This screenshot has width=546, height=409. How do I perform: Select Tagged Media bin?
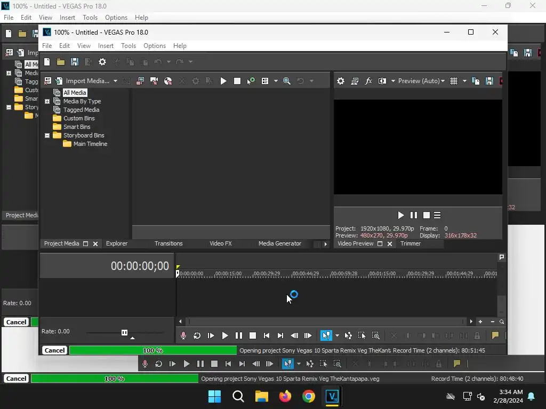click(81, 110)
